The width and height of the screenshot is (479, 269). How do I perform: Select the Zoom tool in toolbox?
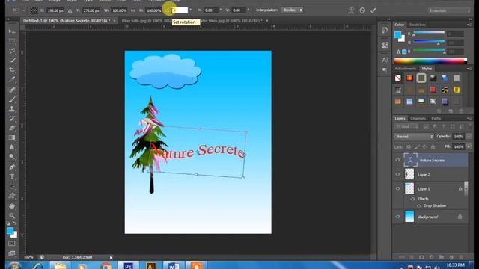click(12, 216)
